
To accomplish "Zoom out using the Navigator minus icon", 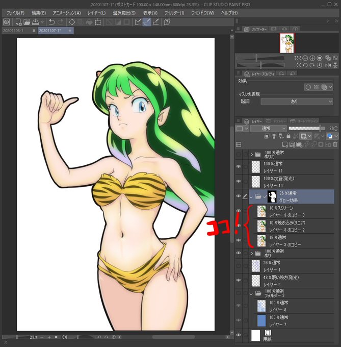I will click(305, 58).
